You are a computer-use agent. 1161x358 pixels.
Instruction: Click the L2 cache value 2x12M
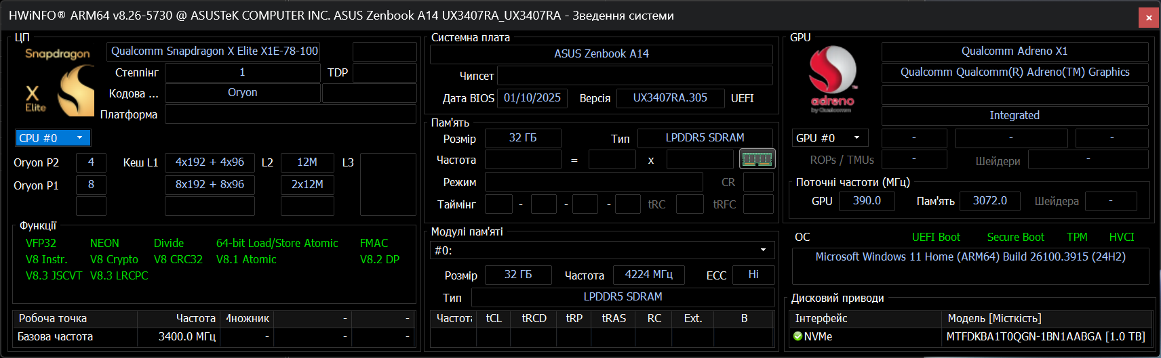pyautogui.click(x=307, y=185)
